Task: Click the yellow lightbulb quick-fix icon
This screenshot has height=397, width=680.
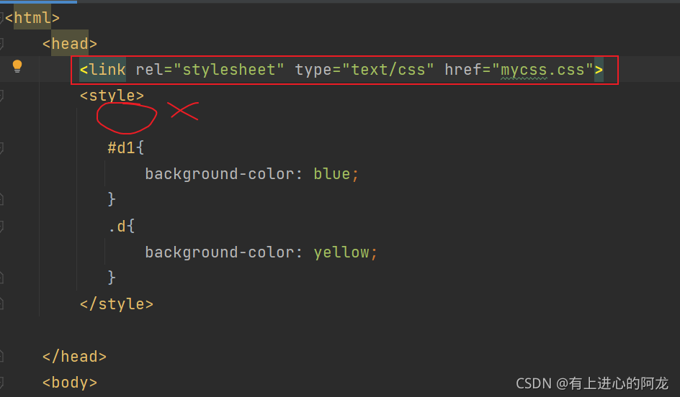Action: click(17, 66)
